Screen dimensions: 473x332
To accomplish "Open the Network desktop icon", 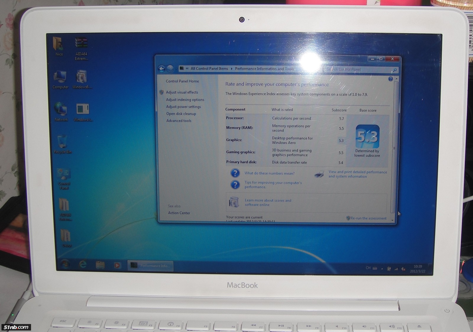I will (x=61, y=111).
